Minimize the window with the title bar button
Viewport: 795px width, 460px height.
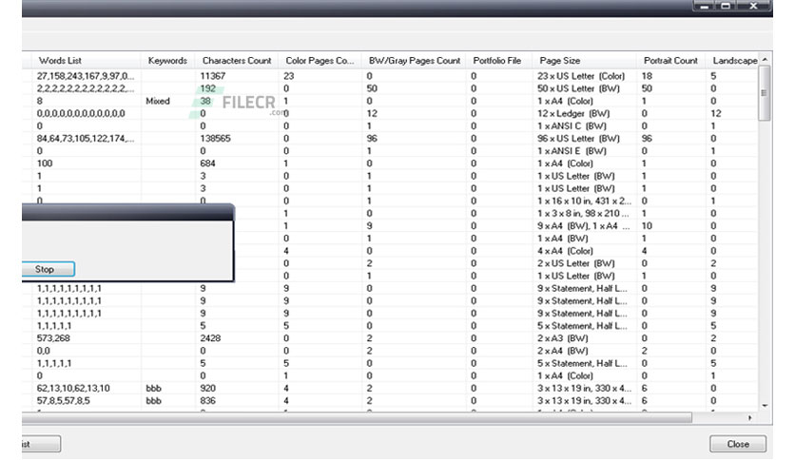click(705, 6)
